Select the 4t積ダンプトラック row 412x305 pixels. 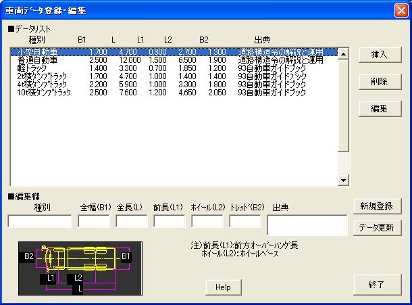pyautogui.click(x=174, y=85)
